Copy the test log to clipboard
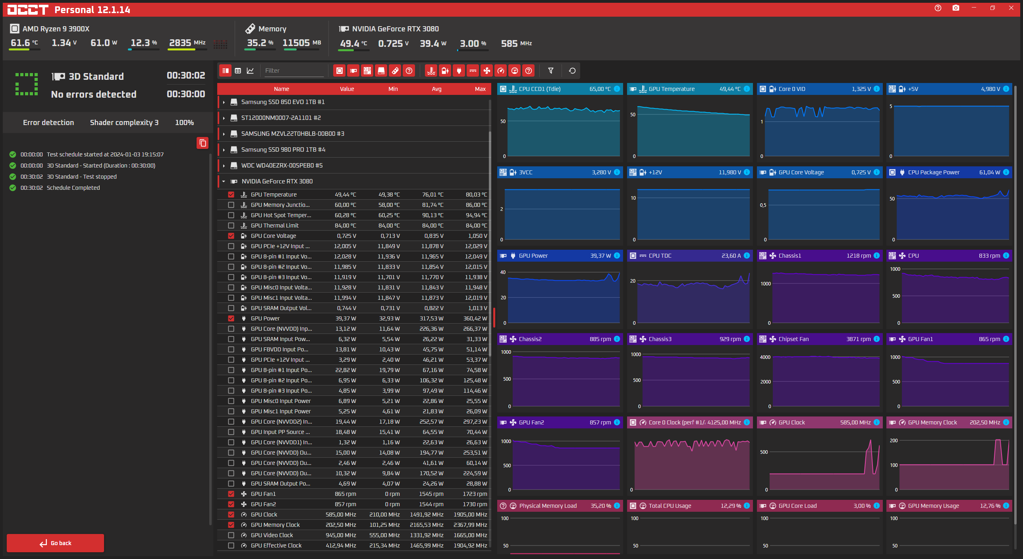 pos(203,143)
